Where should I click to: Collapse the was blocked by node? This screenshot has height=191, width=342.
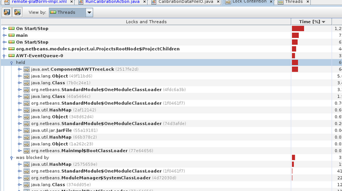[12, 158]
